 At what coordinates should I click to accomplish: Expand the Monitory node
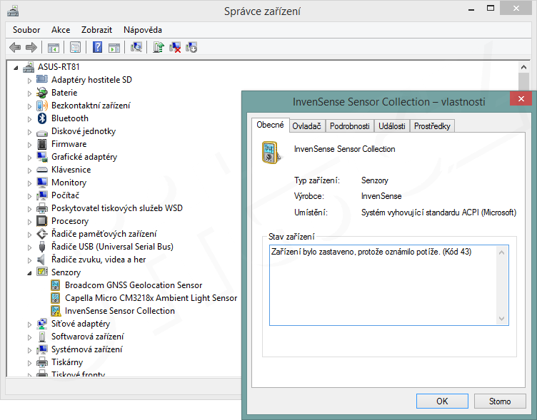pos(29,183)
